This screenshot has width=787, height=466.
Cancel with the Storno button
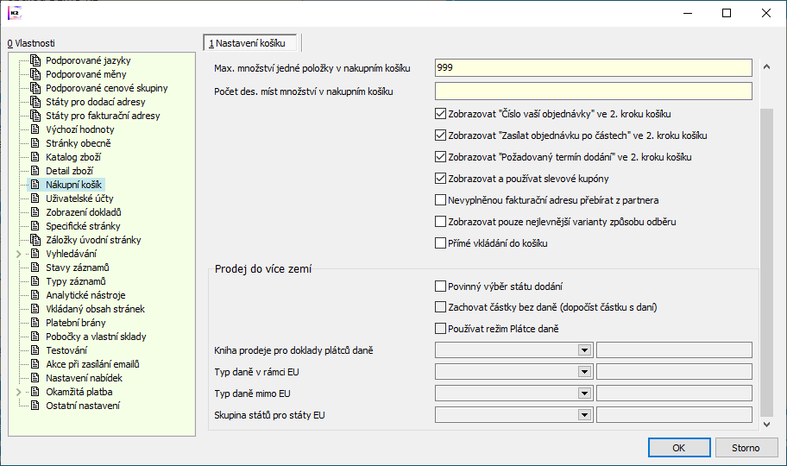(x=746, y=448)
